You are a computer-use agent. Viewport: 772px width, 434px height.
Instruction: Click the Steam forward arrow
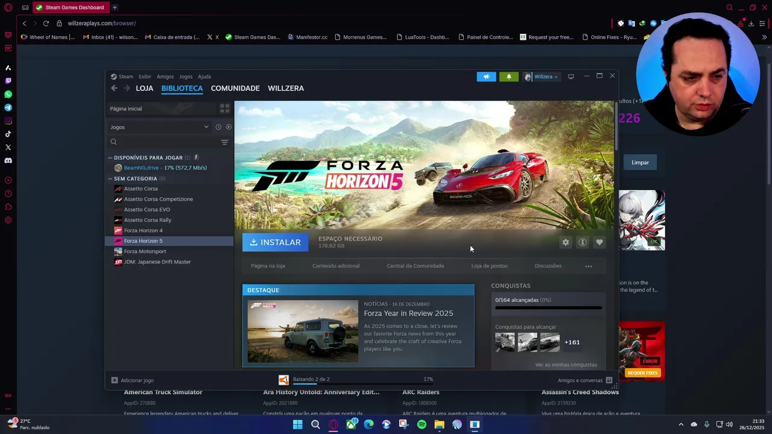tap(127, 88)
